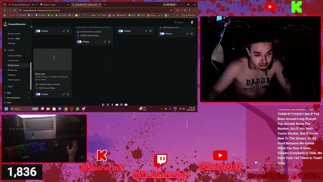Toggle off the 100000 Stoner Points item
The image size is (323, 182).
tap(79, 42)
